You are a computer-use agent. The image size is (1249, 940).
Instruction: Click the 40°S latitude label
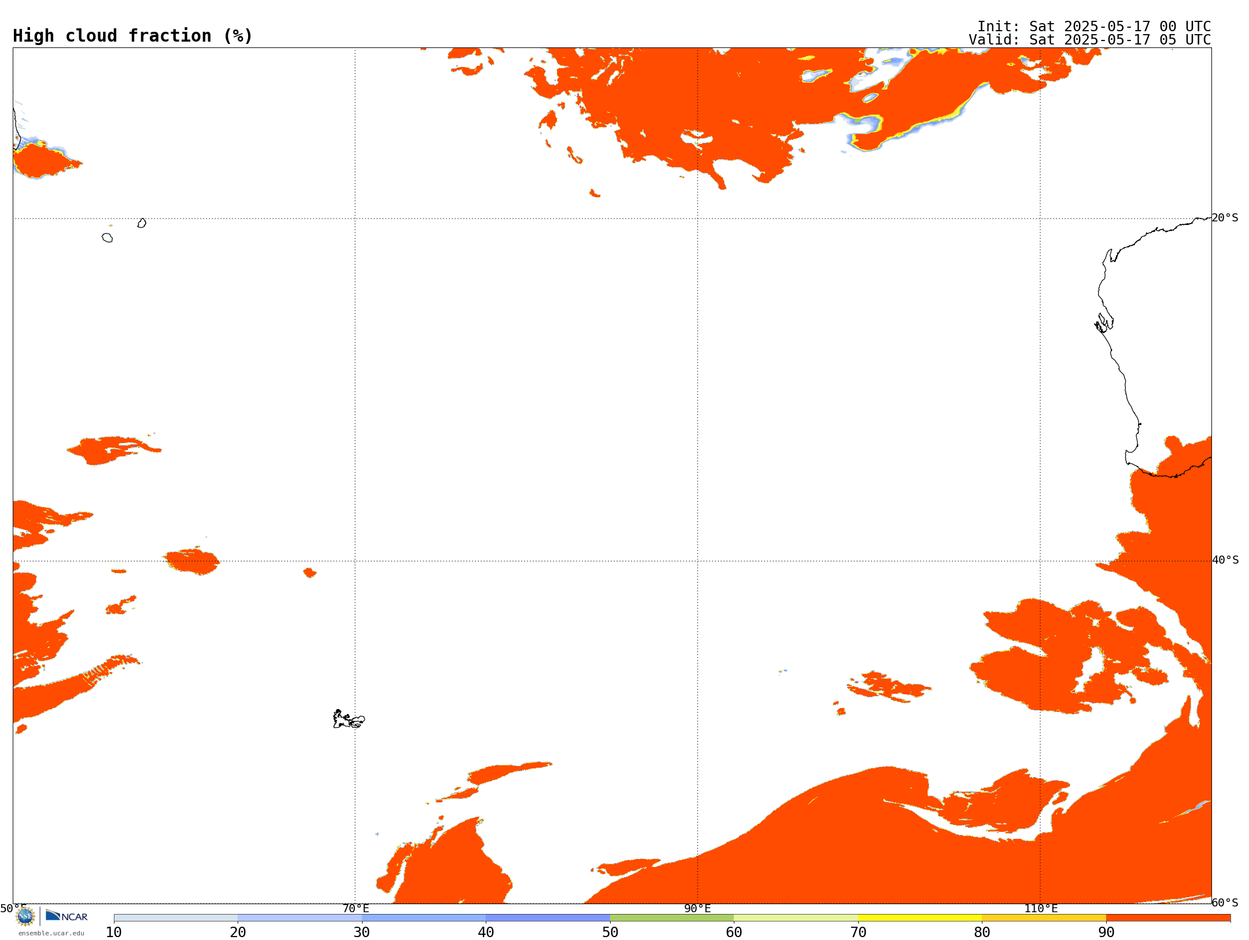point(1225,560)
